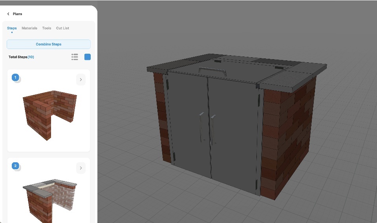The width and height of the screenshot is (377, 223).
Task: Switch to the Tools tab
Action: pyautogui.click(x=47, y=28)
